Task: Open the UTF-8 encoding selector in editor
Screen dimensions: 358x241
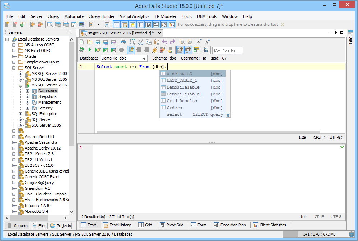Action: click(336, 137)
